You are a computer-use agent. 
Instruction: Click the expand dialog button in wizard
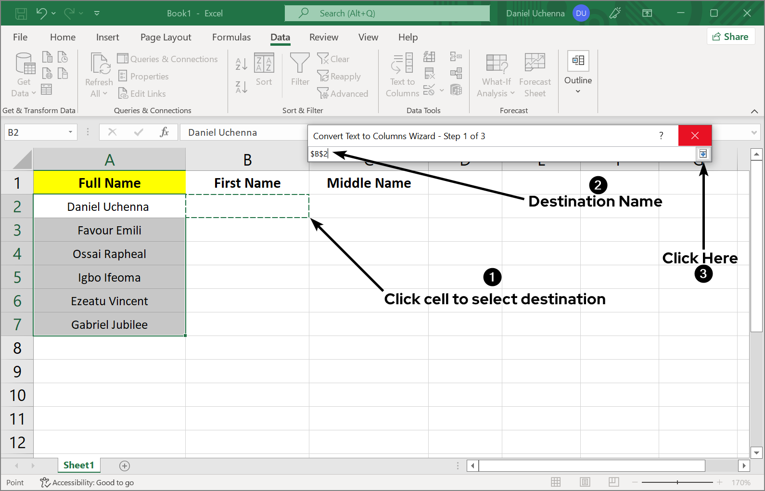pyautogui.click(x=703, y=154)
